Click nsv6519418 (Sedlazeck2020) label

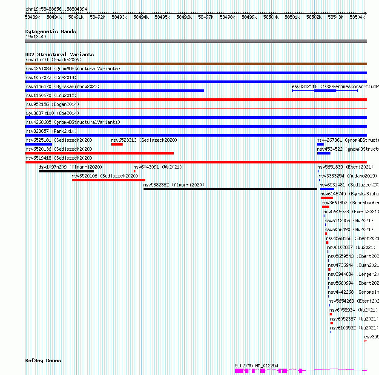click(x=59, y=158)
